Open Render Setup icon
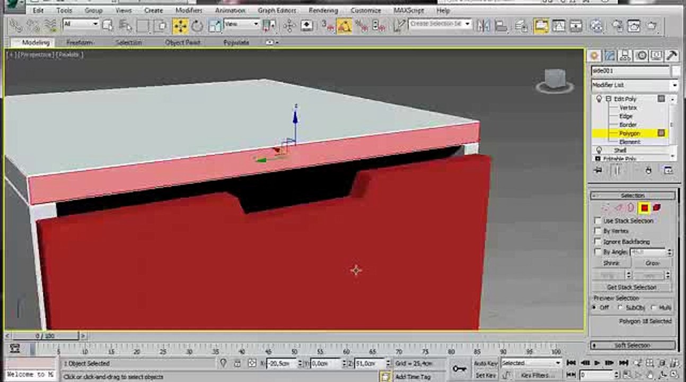The height and width of the screenshot is (382, 686). click(x=617, y=25)
